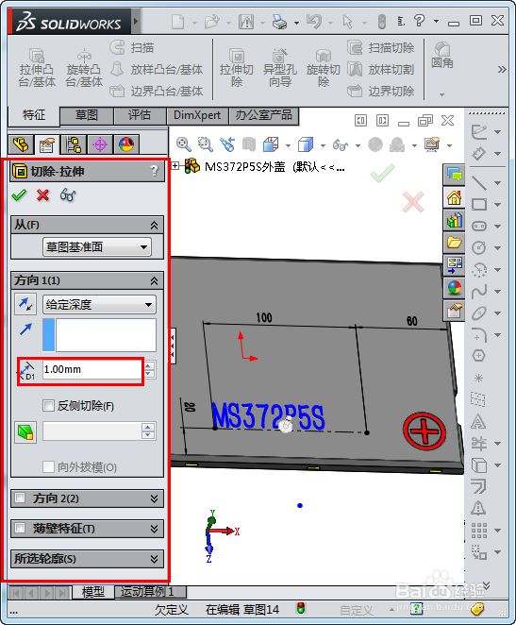Check the 薄壁特征(T) checkbox
Image resolution: width=516 pixels, height=625 pixels.
point(20,528)
